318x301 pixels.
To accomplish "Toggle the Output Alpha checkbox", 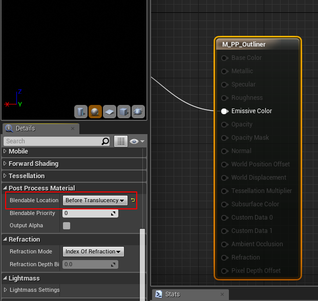I will click(x=67, y=226).
